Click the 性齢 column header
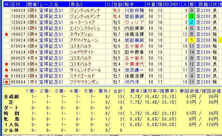Viewport: 222px width, 136px height. click(118, 4)
